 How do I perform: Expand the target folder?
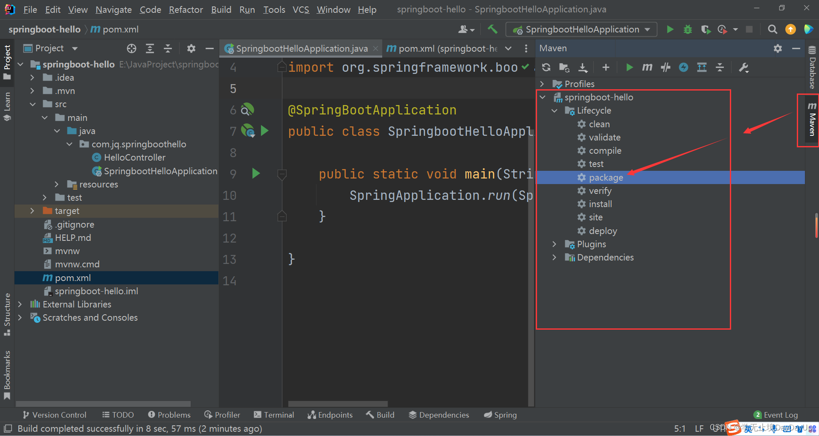(32, 211)
